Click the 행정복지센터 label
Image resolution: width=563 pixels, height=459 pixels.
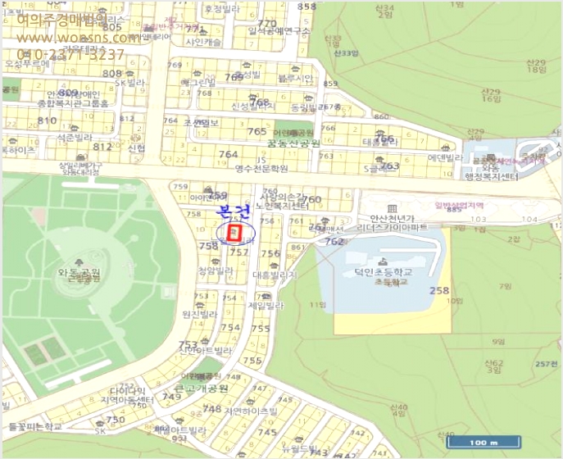[x=492, y=177]
